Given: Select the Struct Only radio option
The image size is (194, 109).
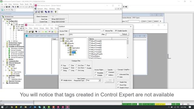Looking at the screenshot, I should point(118,85).
